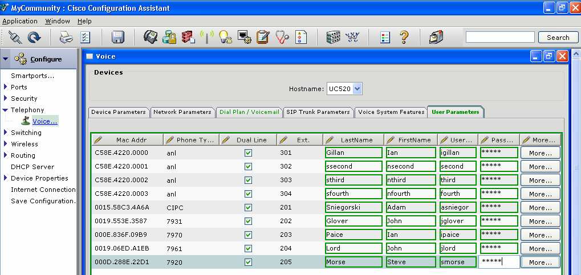581x275 pixels.
Task: Click the Connect plug icon in toolbar
Action: click(15, 37)
